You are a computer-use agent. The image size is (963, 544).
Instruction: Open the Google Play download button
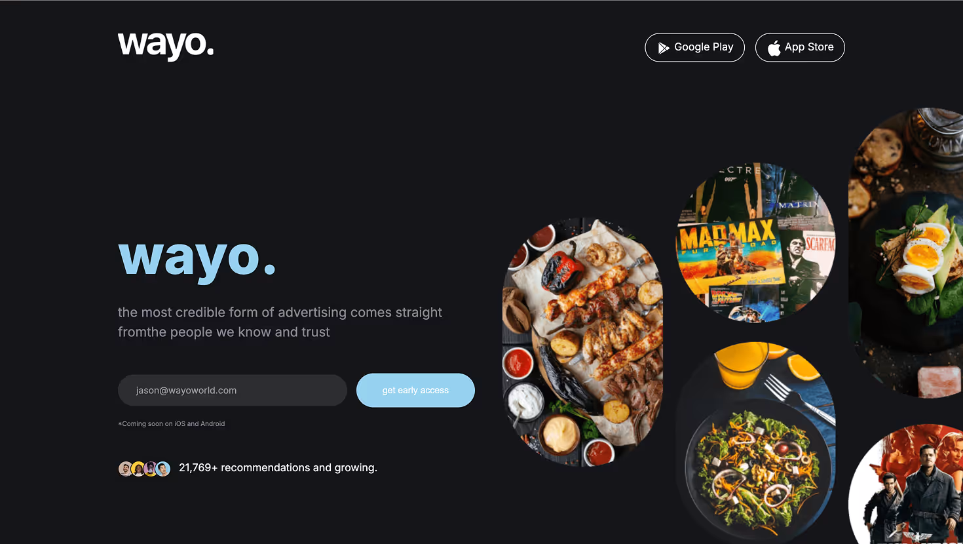click(694, 47)
